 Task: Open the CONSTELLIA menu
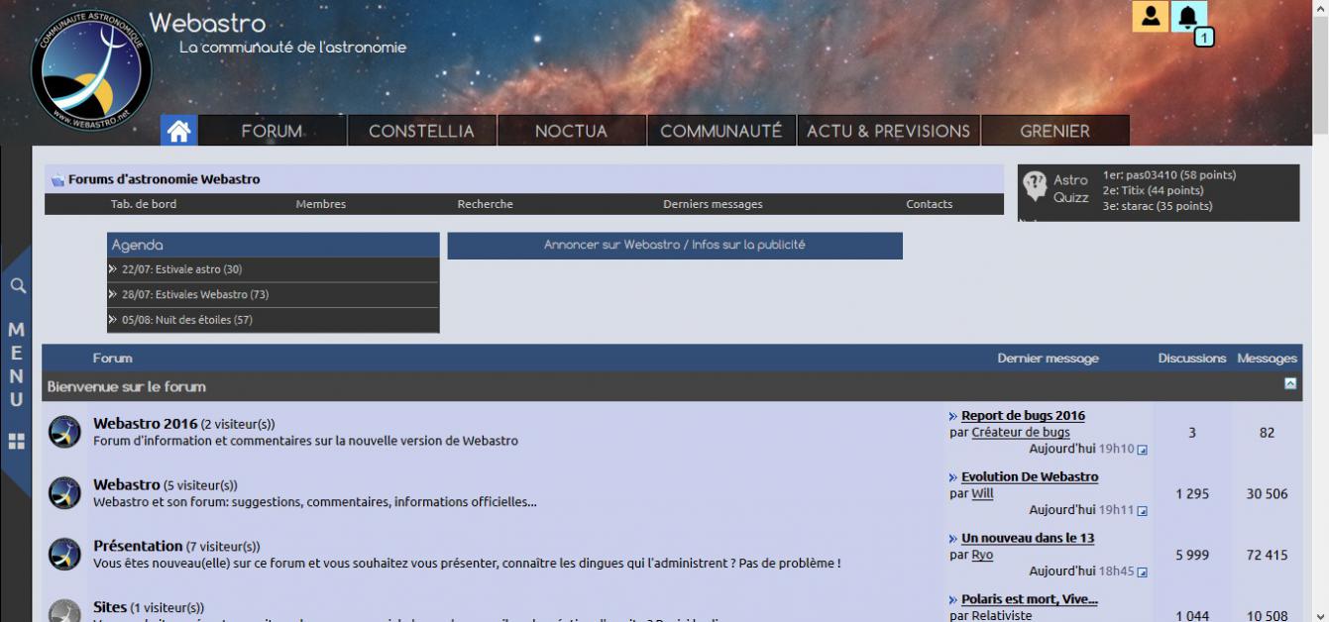(421, 131)
